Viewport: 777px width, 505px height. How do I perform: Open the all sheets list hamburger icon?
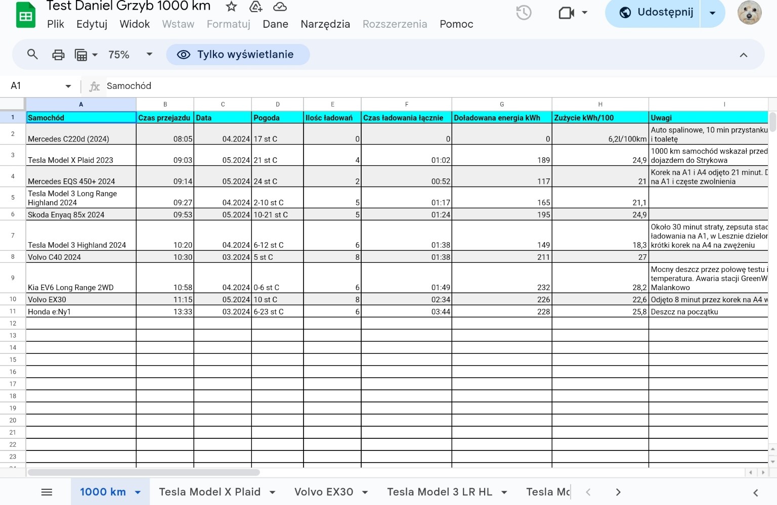point(47,492)
